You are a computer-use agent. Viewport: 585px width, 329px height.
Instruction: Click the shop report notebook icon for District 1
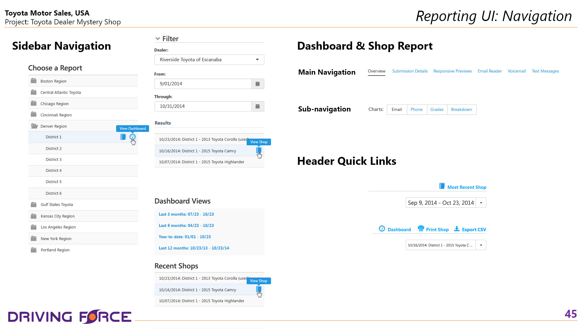(x=123, y=137)
